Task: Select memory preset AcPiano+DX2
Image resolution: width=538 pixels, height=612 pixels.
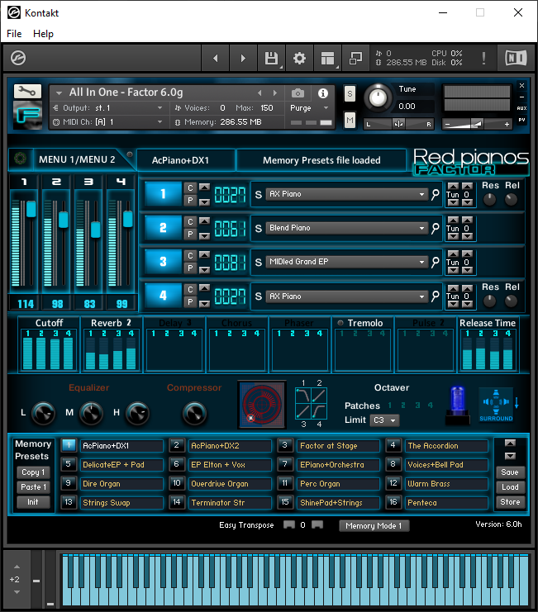Action: (230, 446)
